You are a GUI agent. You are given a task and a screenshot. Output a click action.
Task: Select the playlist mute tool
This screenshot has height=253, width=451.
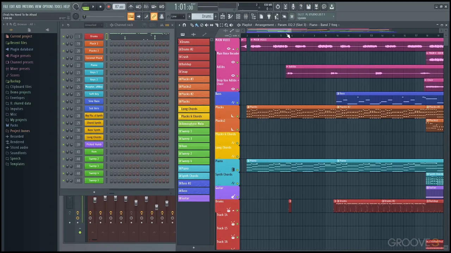(206, 25)
